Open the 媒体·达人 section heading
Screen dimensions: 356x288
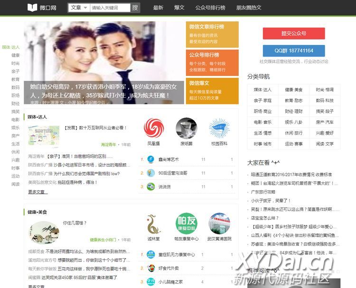click(x=37, y=117)
